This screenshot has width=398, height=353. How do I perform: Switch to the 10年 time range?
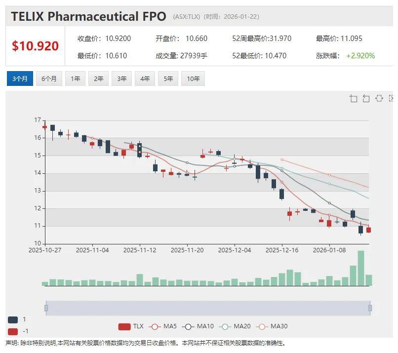point(193,78)
